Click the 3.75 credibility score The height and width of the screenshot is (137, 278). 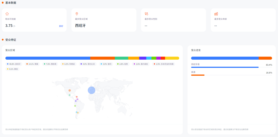(9, 26)
